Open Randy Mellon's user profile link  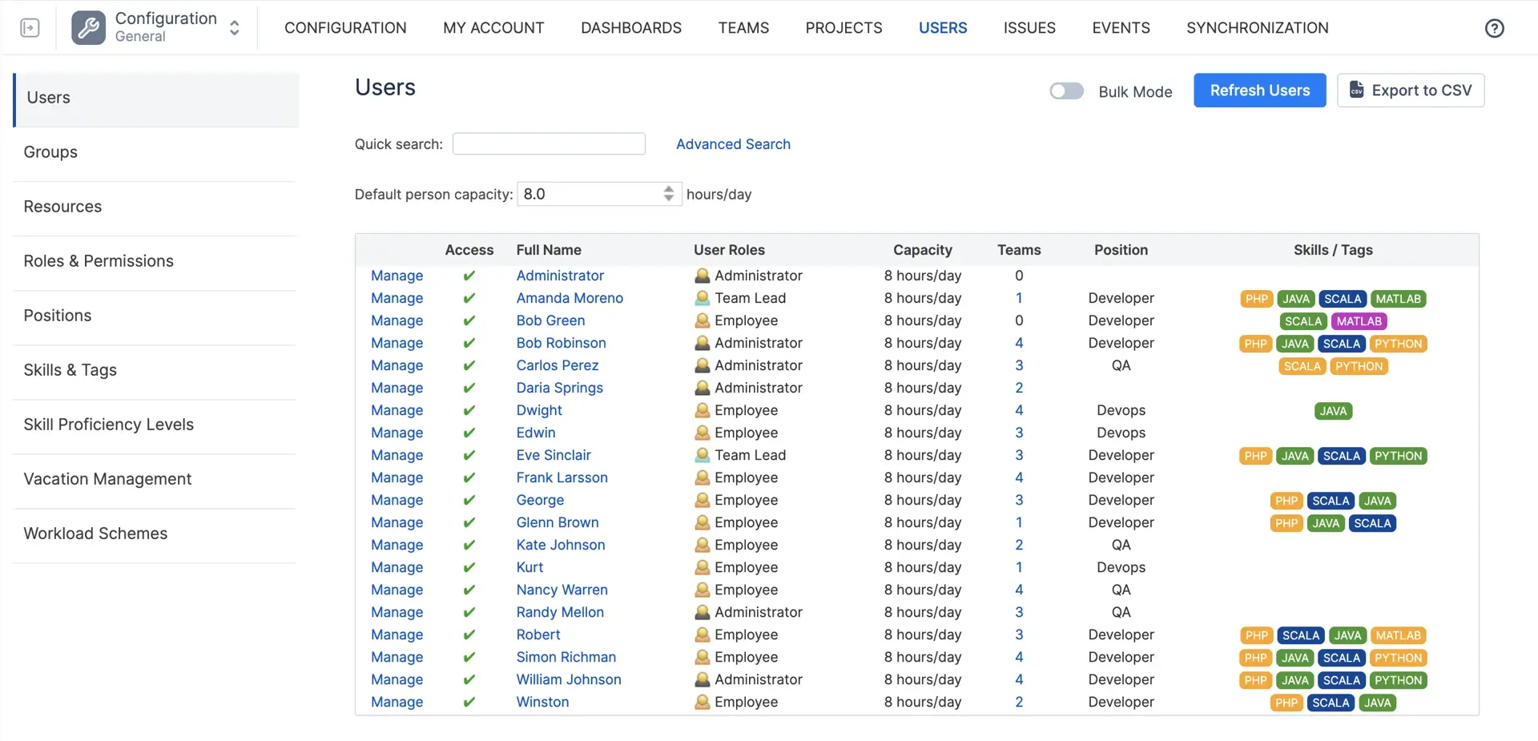560,612
